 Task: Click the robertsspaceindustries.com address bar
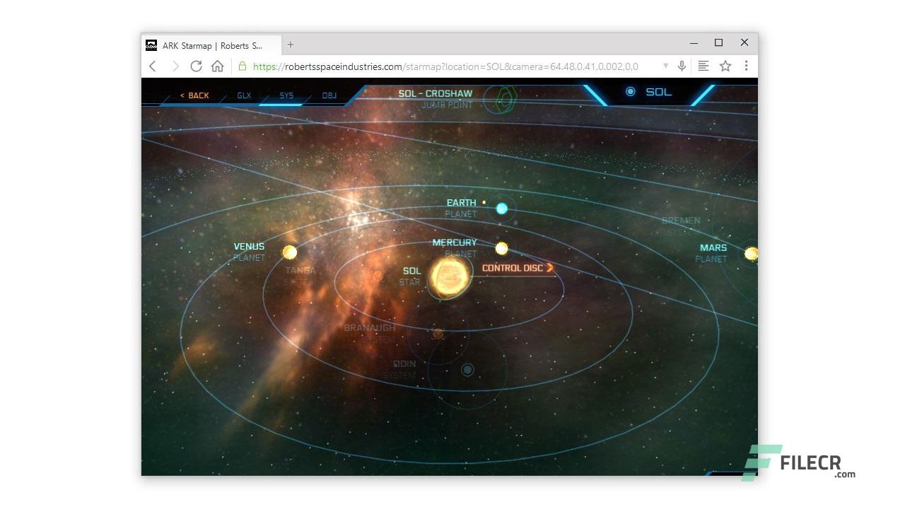coord(445,66)
